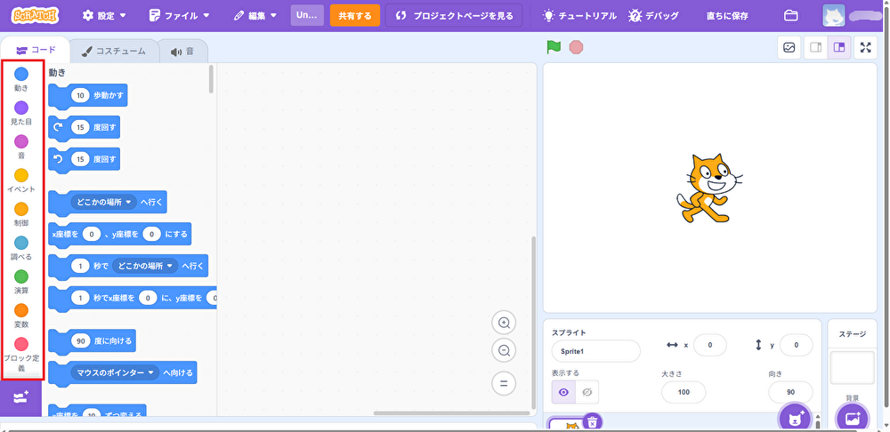Click the counterclockwise 15 度回す block
The width and height of the screenshot is (890, 432).
pyautogui.click(x=84, y=159)
